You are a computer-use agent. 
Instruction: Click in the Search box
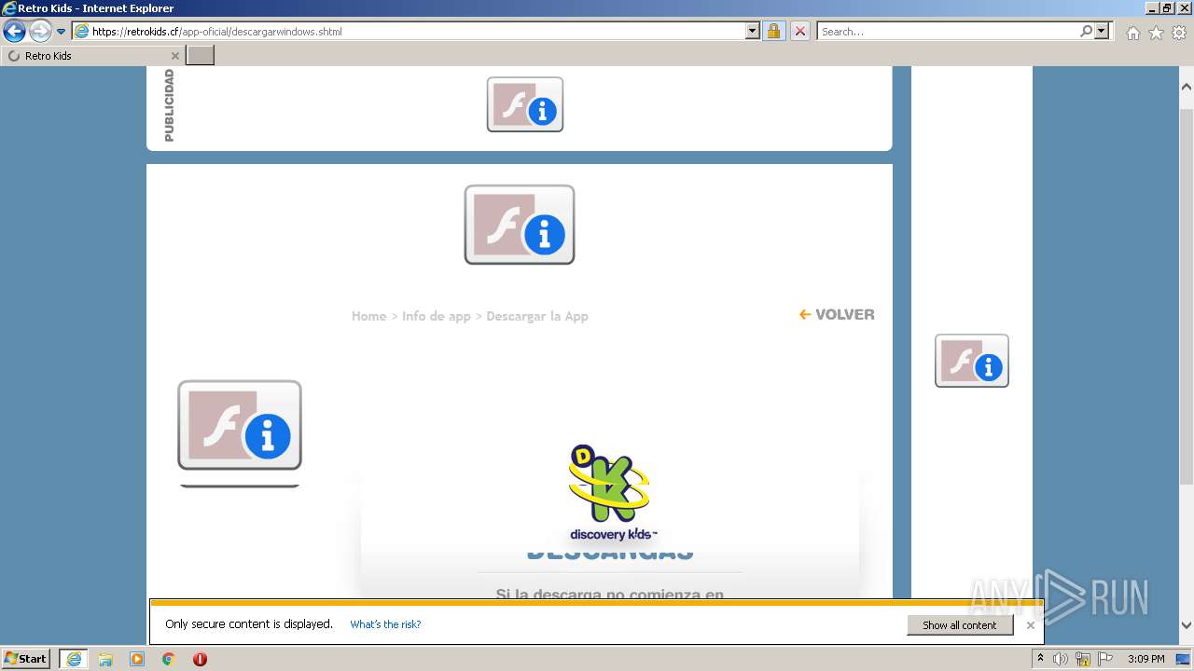pyautogui.click(x=948, y=31)
